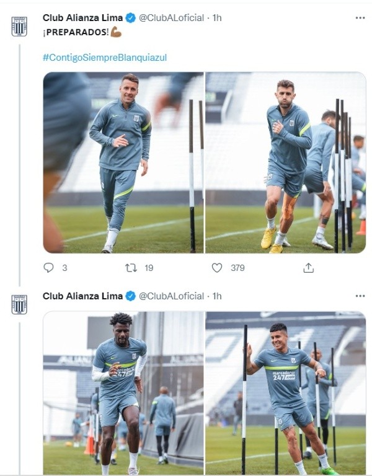Retweet the ¡PREPARADOS! tweet
This screenshot has width=372, height=476.
coord(131,268)
